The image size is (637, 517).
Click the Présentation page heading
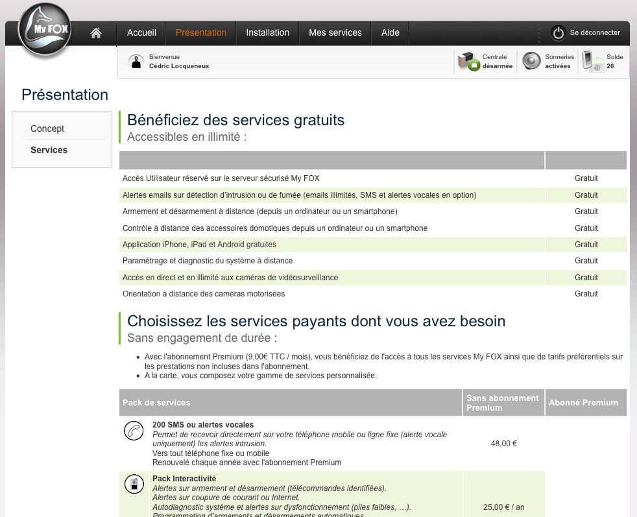[x=65, y=95]
